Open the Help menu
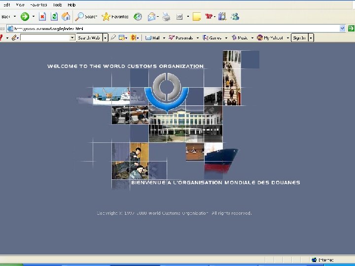 tap(71, 5)
